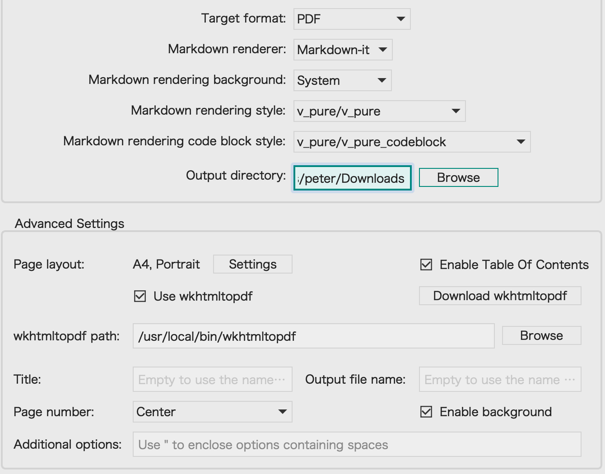
Task: Click Download wkhtmltopdf
Action: (x=500, y=296)
